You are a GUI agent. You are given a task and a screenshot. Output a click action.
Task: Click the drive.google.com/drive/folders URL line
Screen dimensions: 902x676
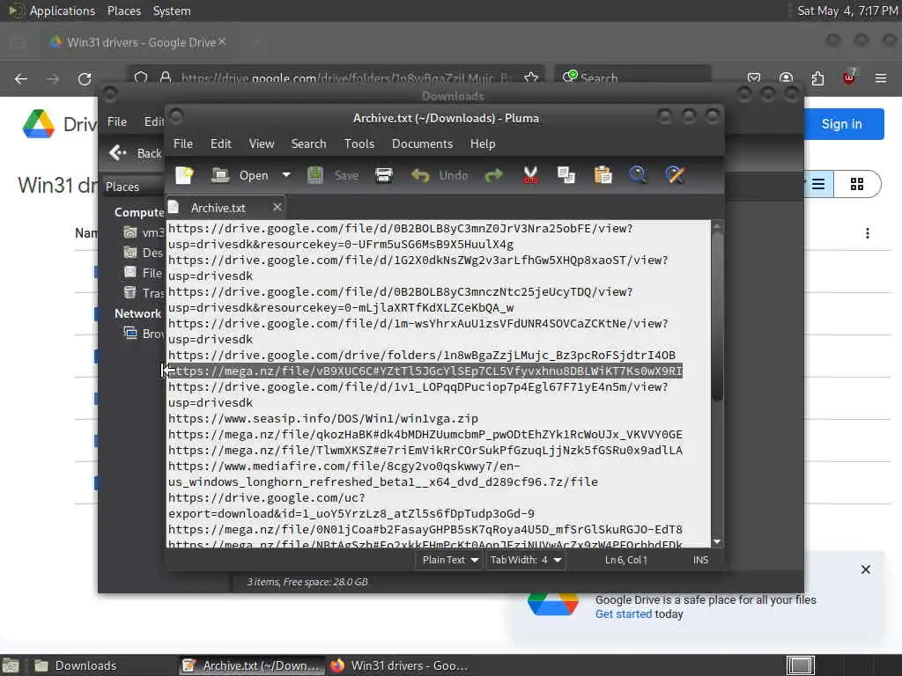[422, 355]
